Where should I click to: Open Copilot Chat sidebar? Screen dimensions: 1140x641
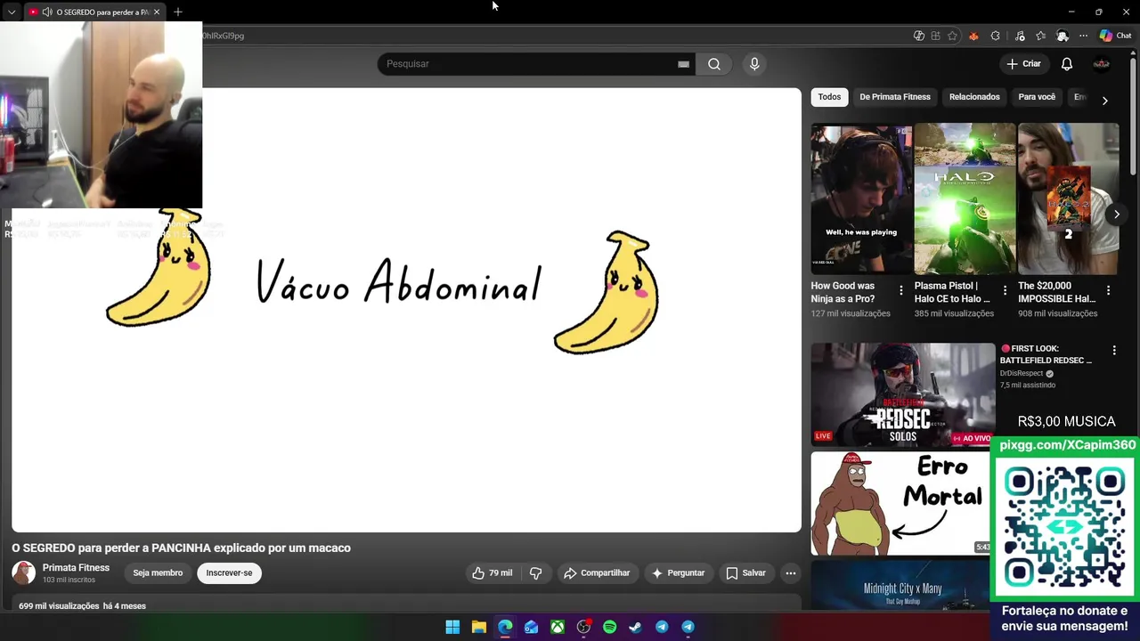[x=1115, y=36]
